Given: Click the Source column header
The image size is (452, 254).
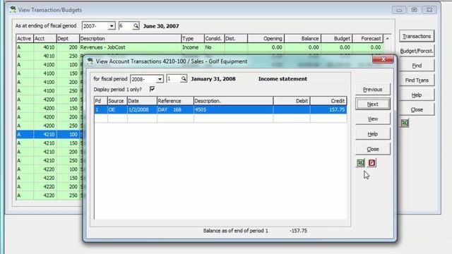Looking at the screenshot, I should tap(117, 101).
